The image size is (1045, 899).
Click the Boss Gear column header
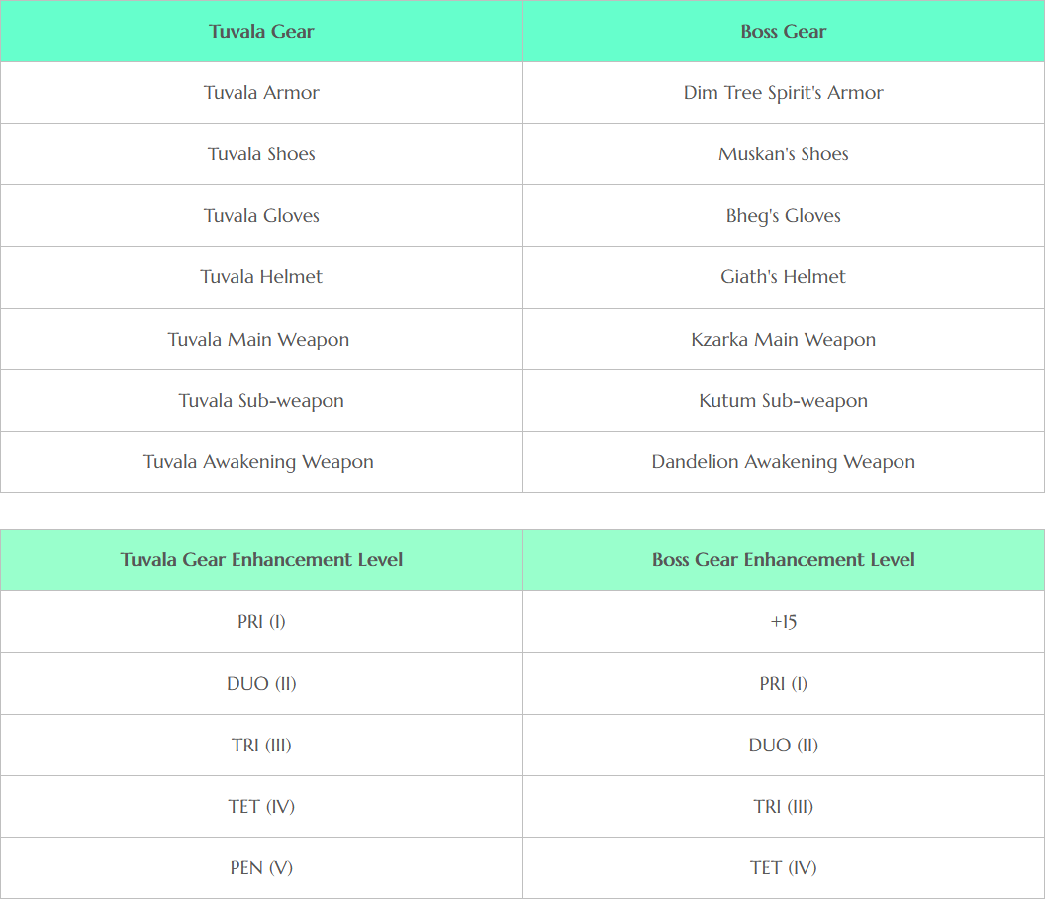(x=783, y=32)
